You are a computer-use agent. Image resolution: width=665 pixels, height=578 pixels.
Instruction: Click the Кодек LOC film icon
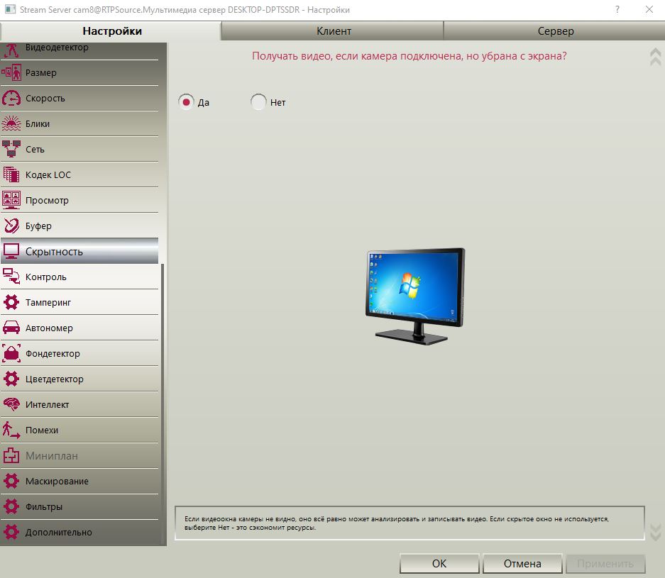11,174
